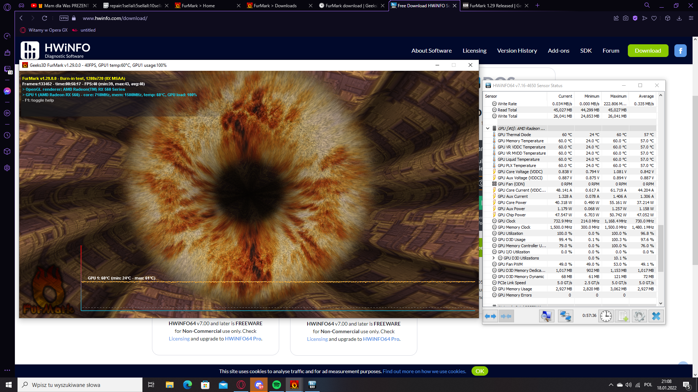Expand the GPU D3D Utilizations row
This screenshot has width=698, height=392.
pyautogui.click(x=493, y=258)
